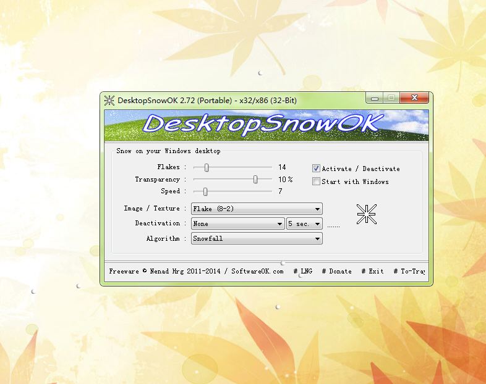Image resolution: width=486 pixels, height=384 pixels.
Task: Close the DesktopSnowOK window
Action: tap(414, 98)
